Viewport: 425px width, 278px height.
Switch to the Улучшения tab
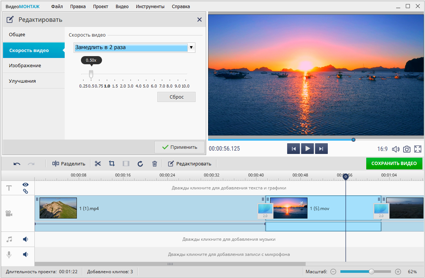[23, 81]
